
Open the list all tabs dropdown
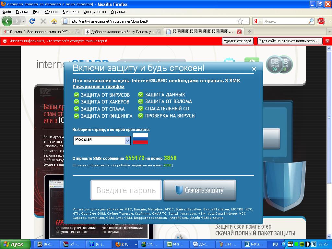[x=329, y=32]
